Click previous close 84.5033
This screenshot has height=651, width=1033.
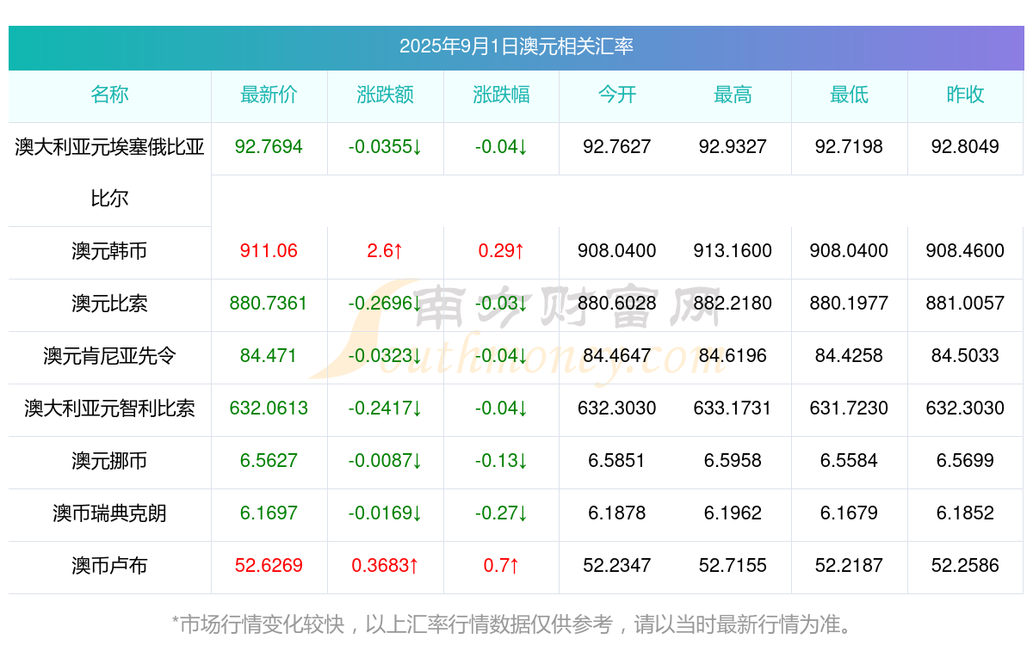(965, 356)
